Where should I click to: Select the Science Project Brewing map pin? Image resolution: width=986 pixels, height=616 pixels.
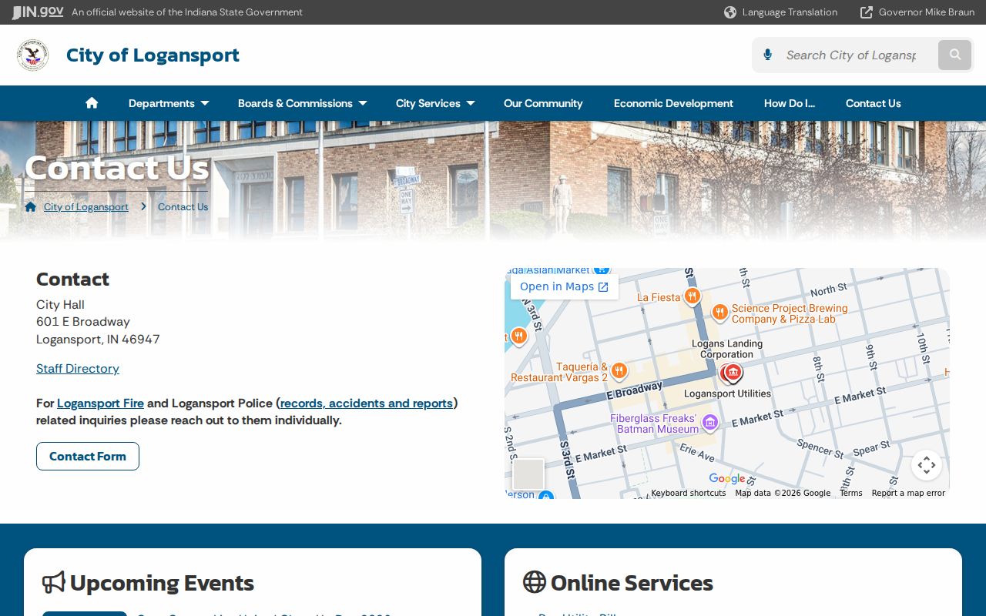(x=719, y=312)
